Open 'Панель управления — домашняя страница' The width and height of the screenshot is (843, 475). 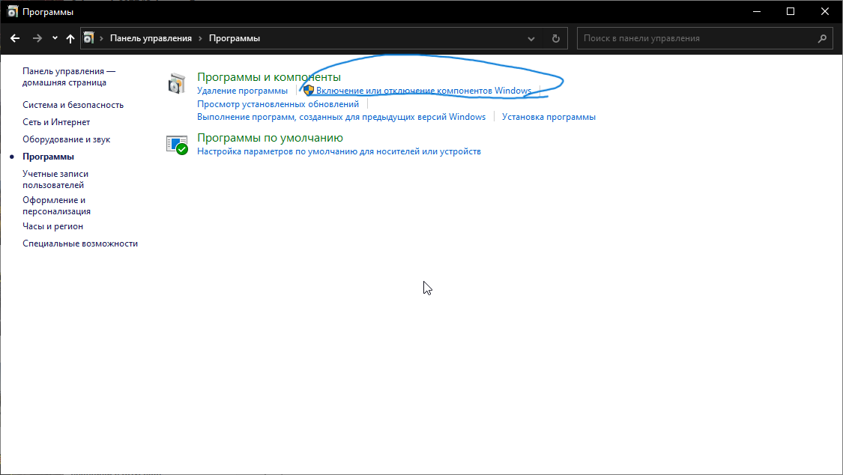[x=69, y=77]
